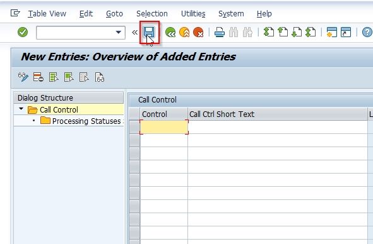
Task: Click the select-all corner of the table
Action: click(x=134, y=114)
